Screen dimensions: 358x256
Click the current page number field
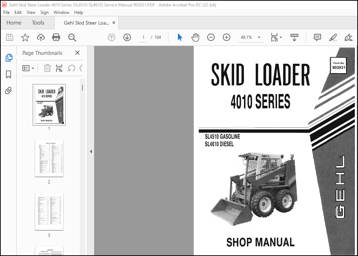click(x=143, y=37)
